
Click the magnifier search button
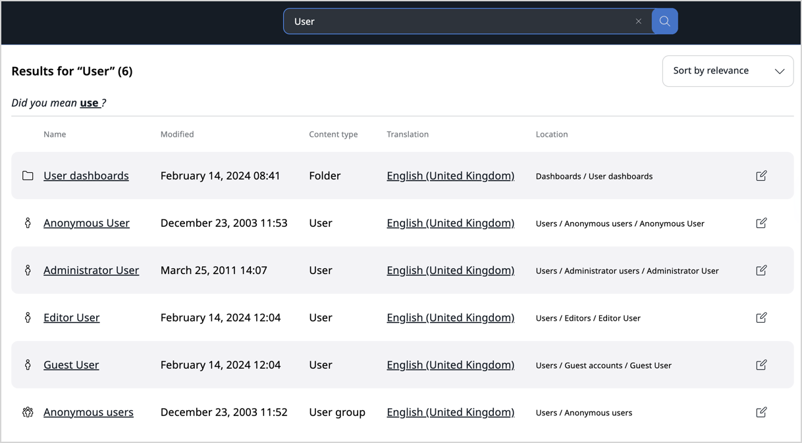664,21
